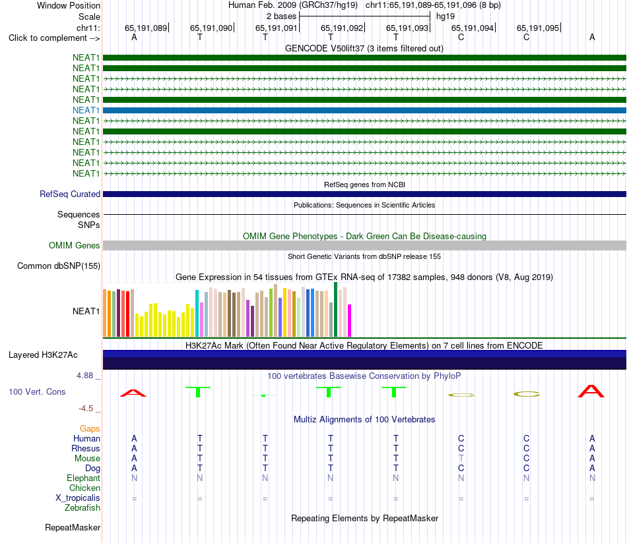Click the 'Human' alignment row label
This screenshot has width=627, height=543.
pos(86,438)
